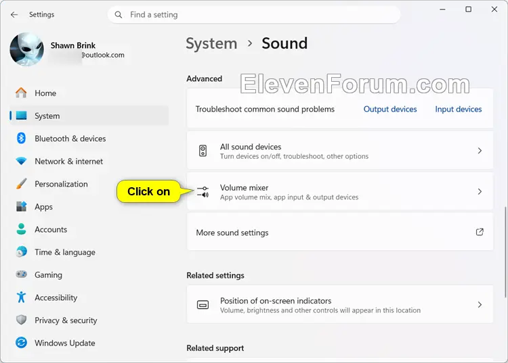Click the Accounts person icon
This screenshot has height=363, width=508.
(22, 229)
